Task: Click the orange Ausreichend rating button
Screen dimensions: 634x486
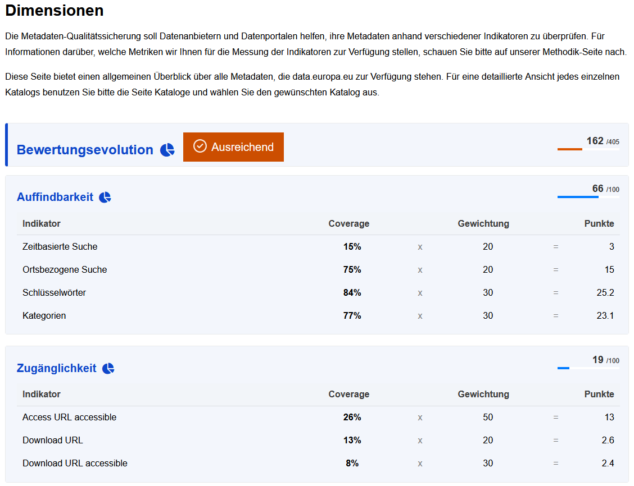Action: pyautogui.click(x=233, y=147)
